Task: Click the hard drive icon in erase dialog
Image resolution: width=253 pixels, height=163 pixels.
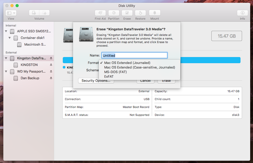Action: pyautogui.click(x=86, y=34)
